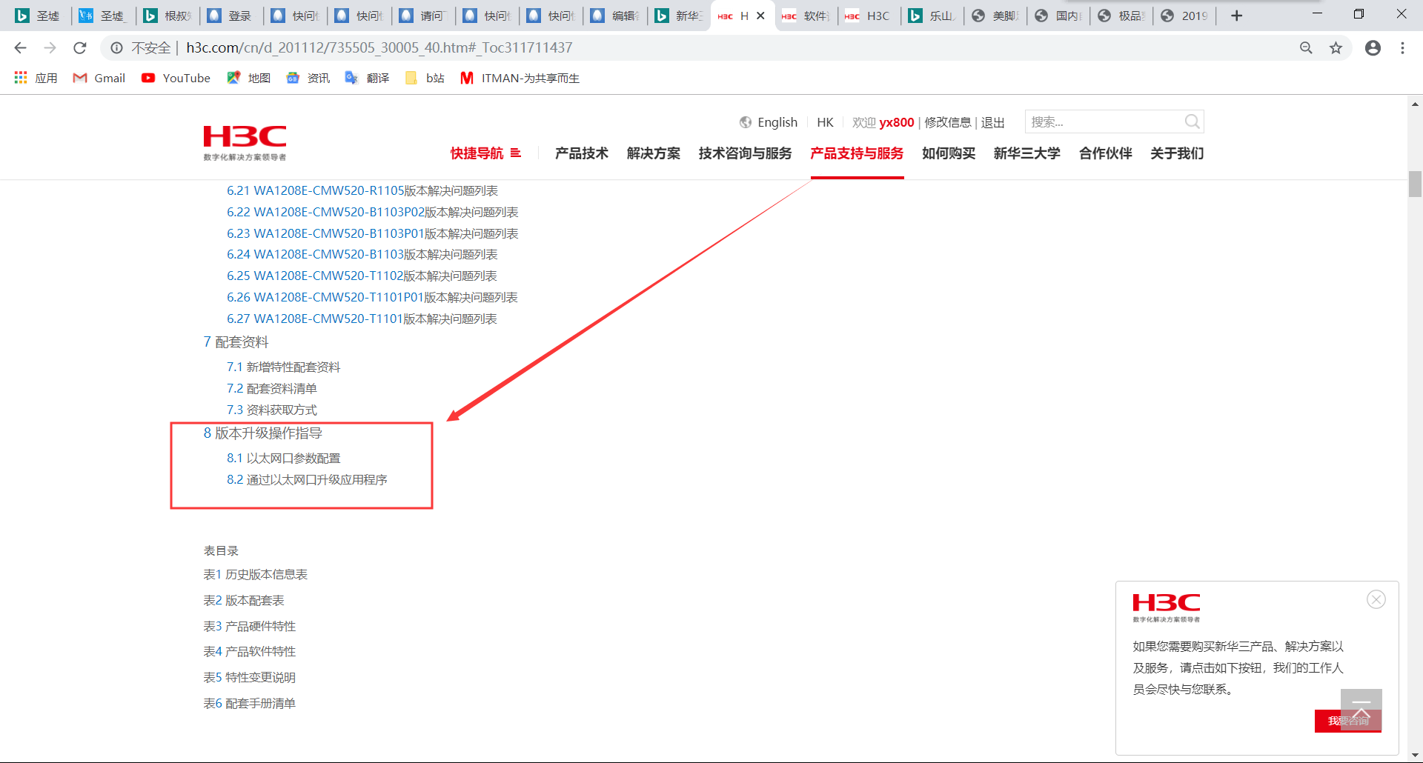
Task: Open the 如何购买 menu
Action: 949,153
